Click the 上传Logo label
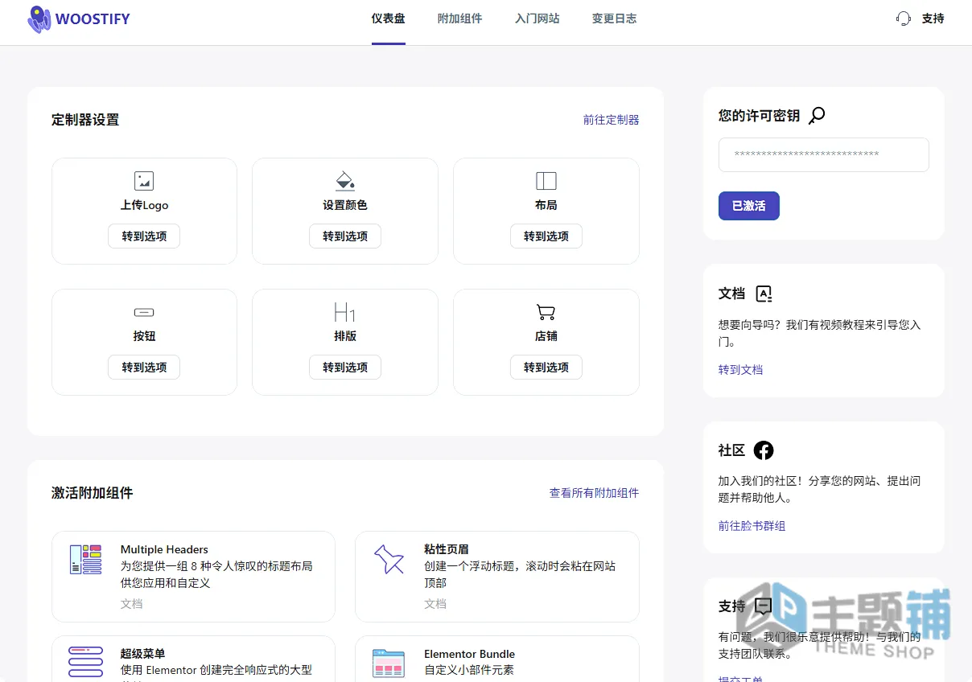This screenshot has width=972, height=682. click(144, 205)
